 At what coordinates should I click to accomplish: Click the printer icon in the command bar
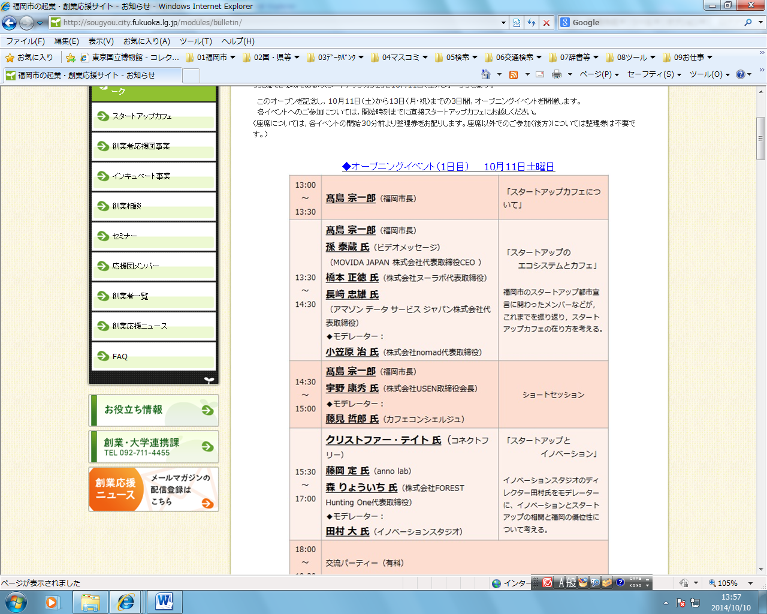pos(557,74)
